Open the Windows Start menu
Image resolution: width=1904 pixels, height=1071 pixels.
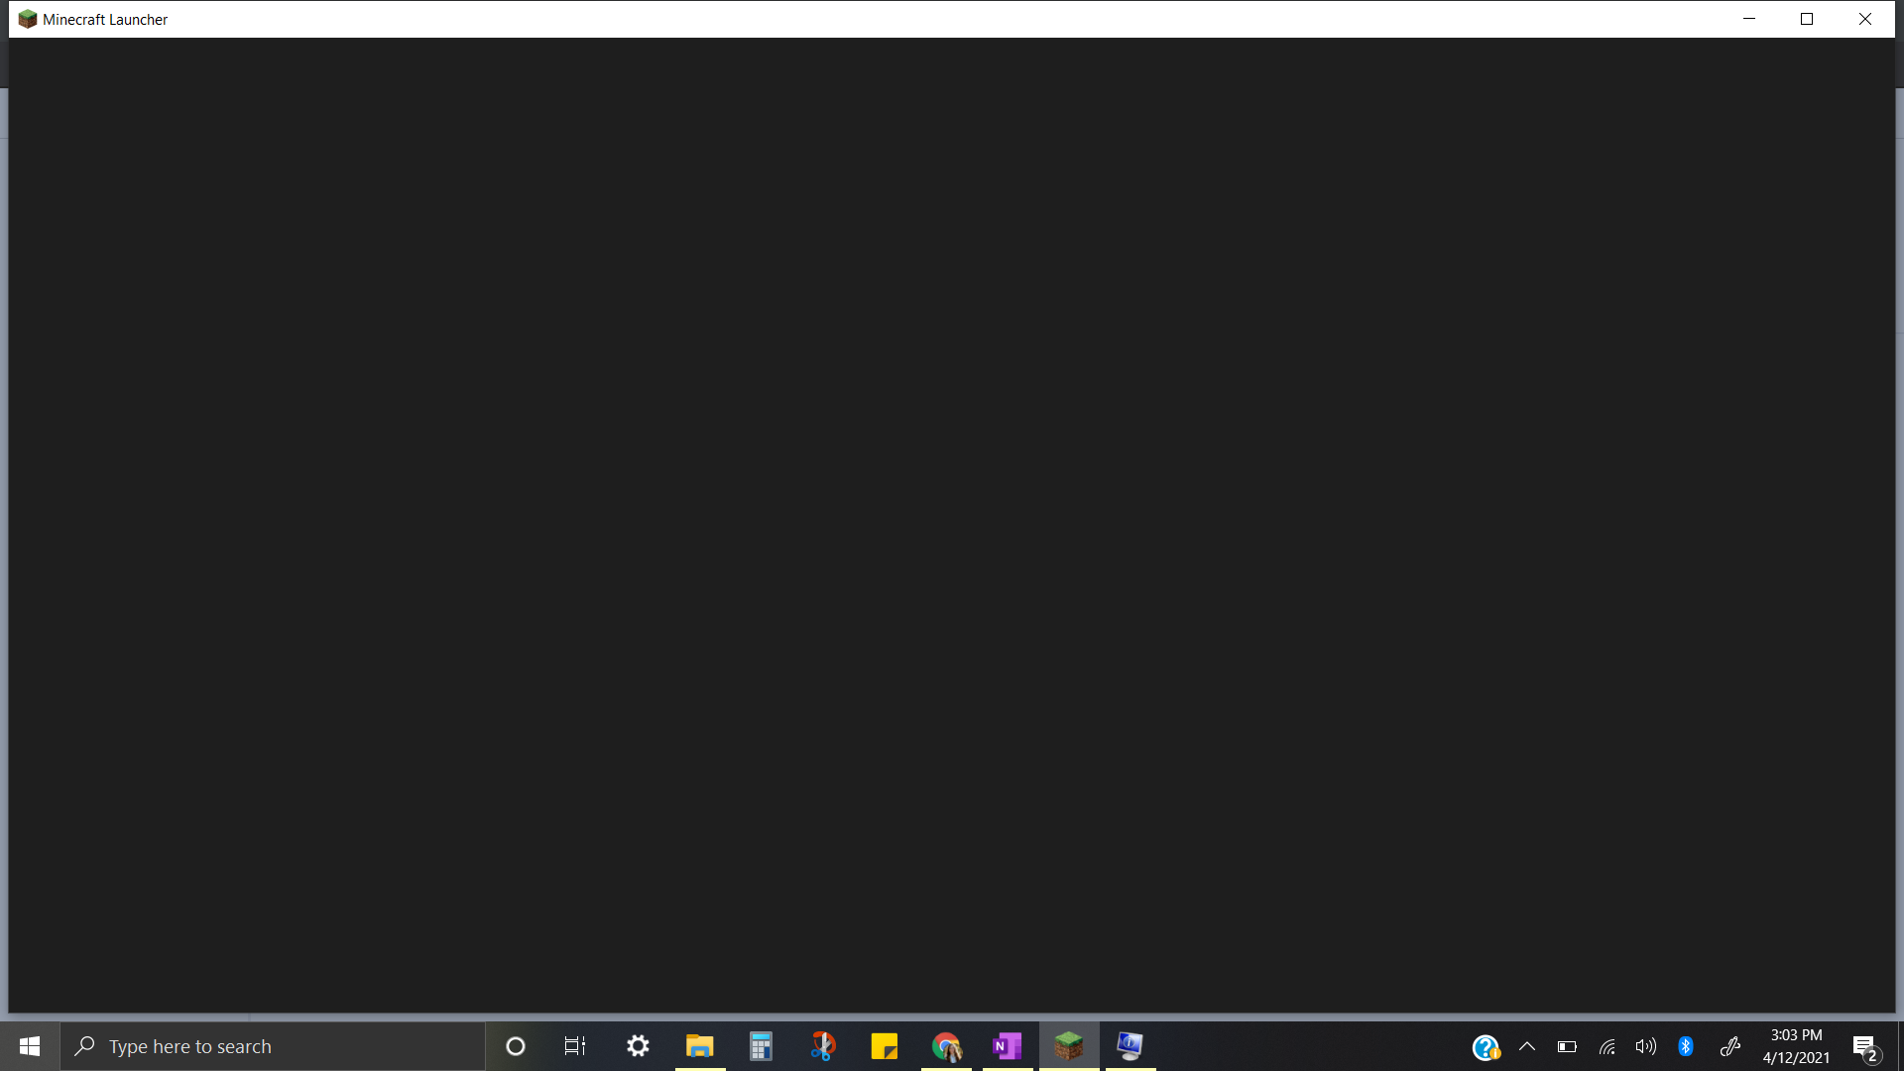pyautogui.click(x=30, y=1046)
